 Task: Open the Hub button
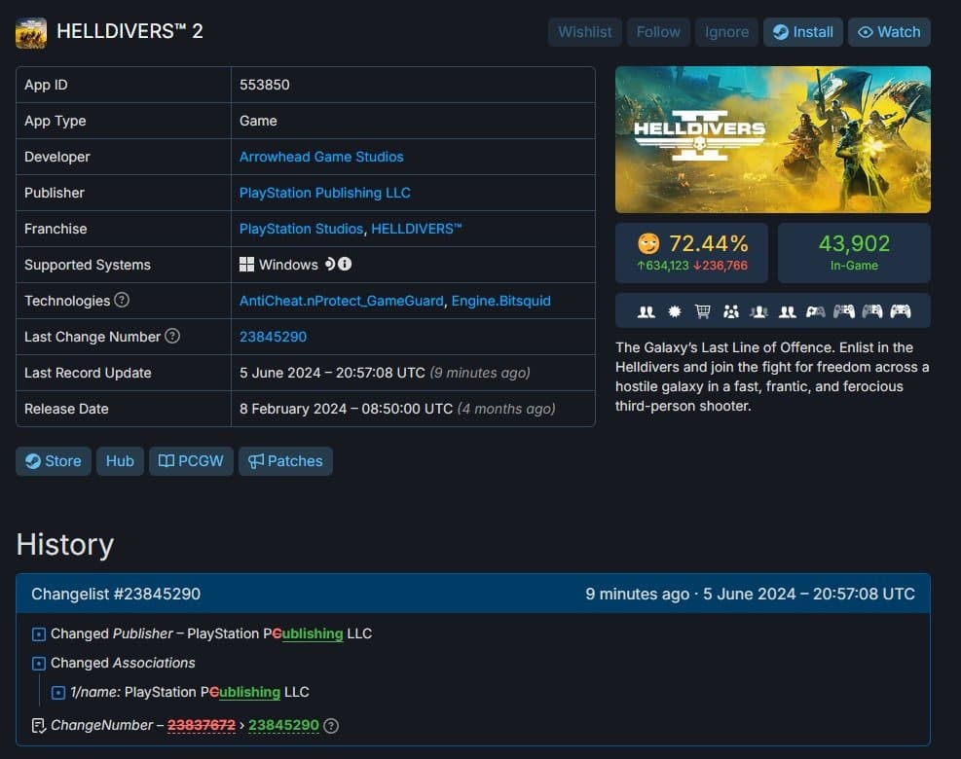[x=120, y=461]
